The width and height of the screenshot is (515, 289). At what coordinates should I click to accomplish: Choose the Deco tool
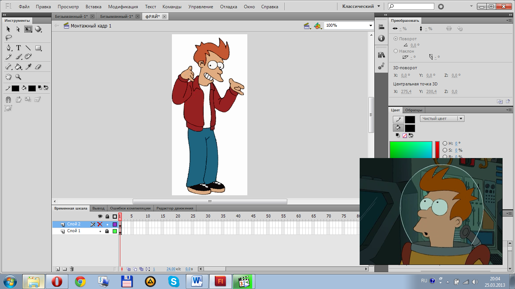(28, 56)
